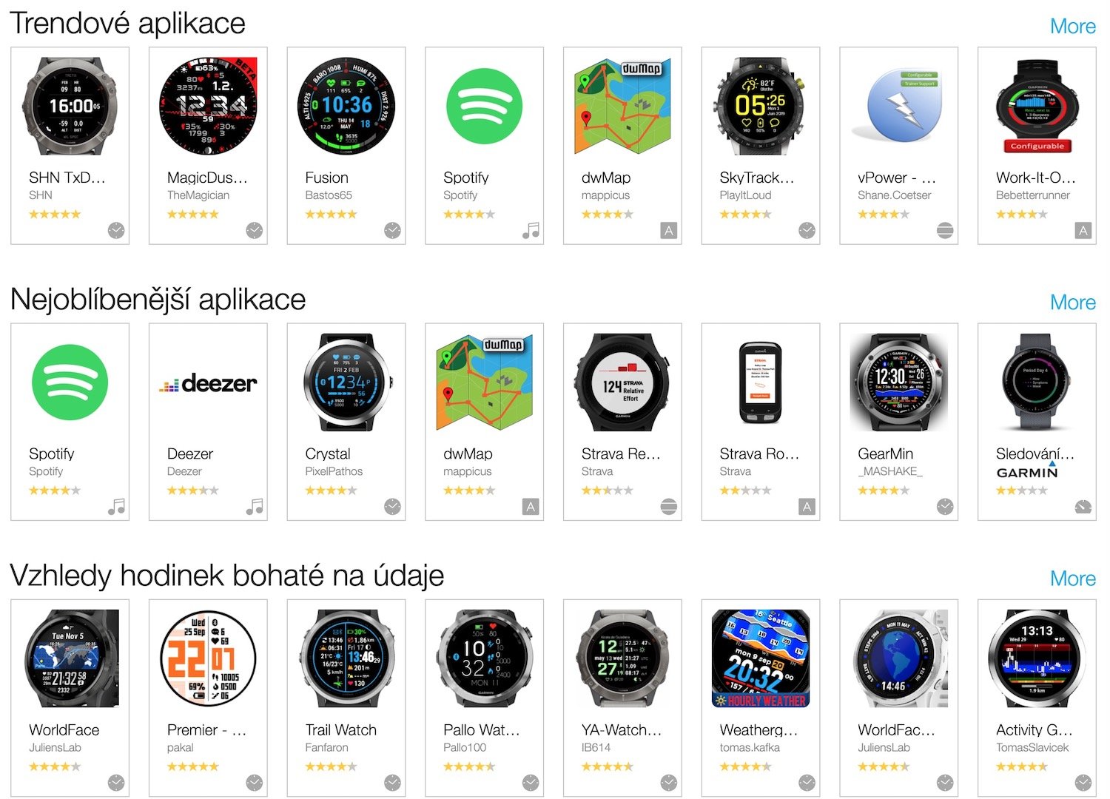Click the watch face type icon on Fusion card

(392, 231)
